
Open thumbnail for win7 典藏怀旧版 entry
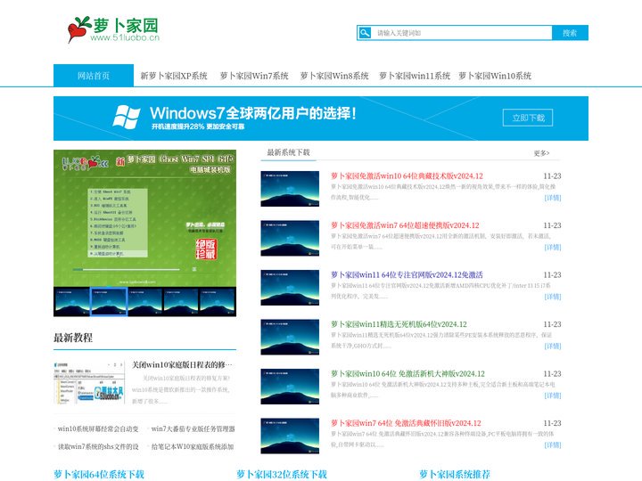(x=290, y=436)
